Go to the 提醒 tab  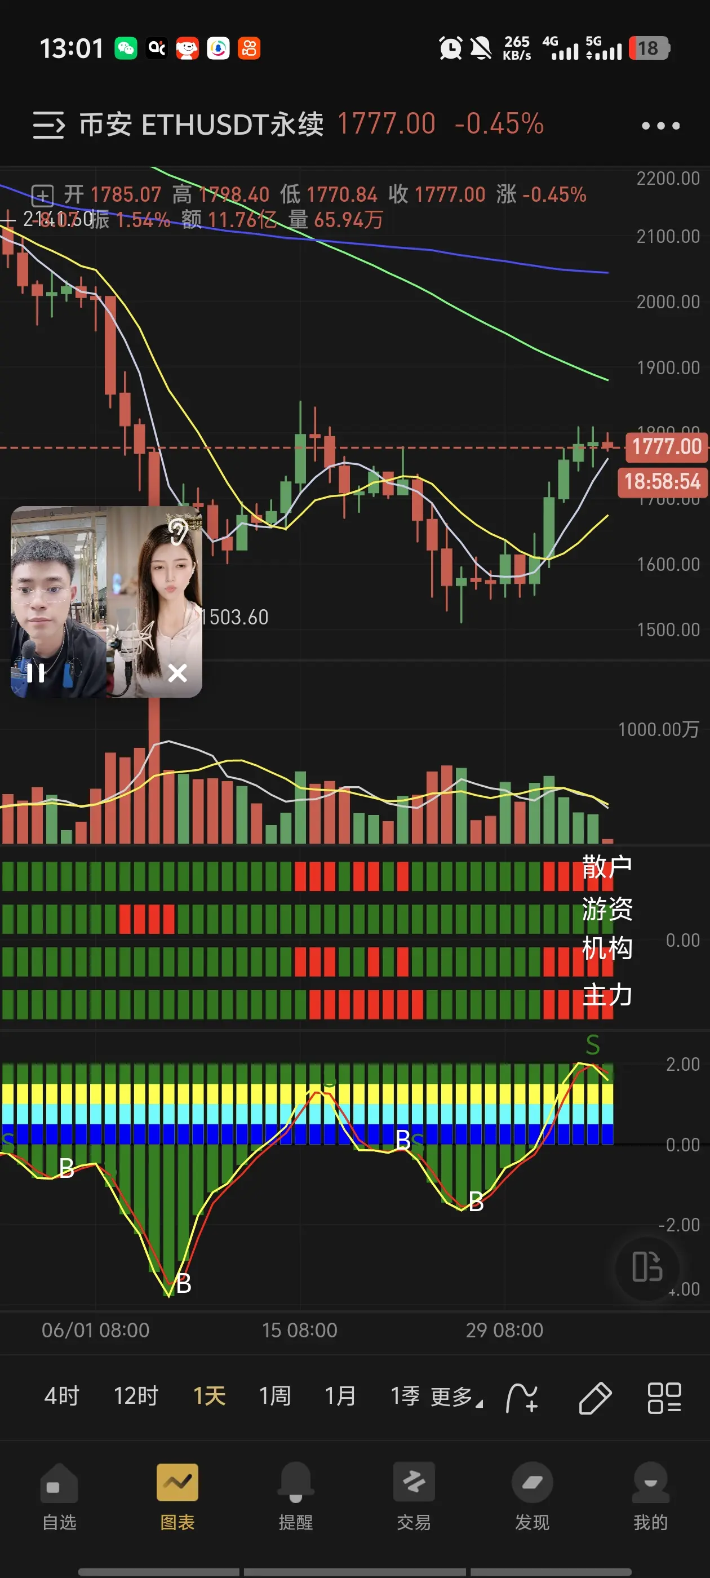click(x=295, y=1496)
